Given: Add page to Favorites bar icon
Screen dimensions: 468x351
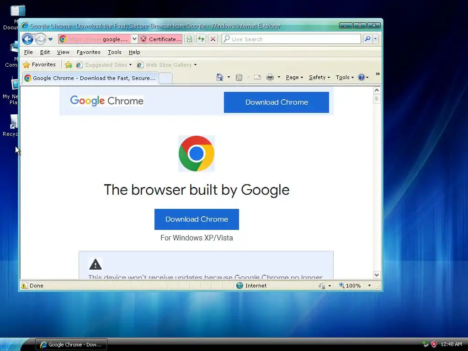Looking at the screenshot, I should pos(69,65).
